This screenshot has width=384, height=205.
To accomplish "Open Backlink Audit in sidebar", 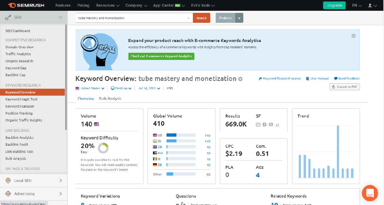I will [16, 144].
